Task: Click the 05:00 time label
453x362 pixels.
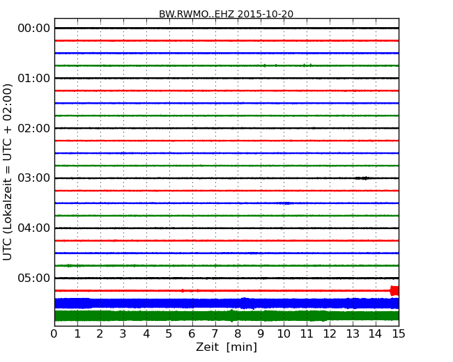Action: 34,278
